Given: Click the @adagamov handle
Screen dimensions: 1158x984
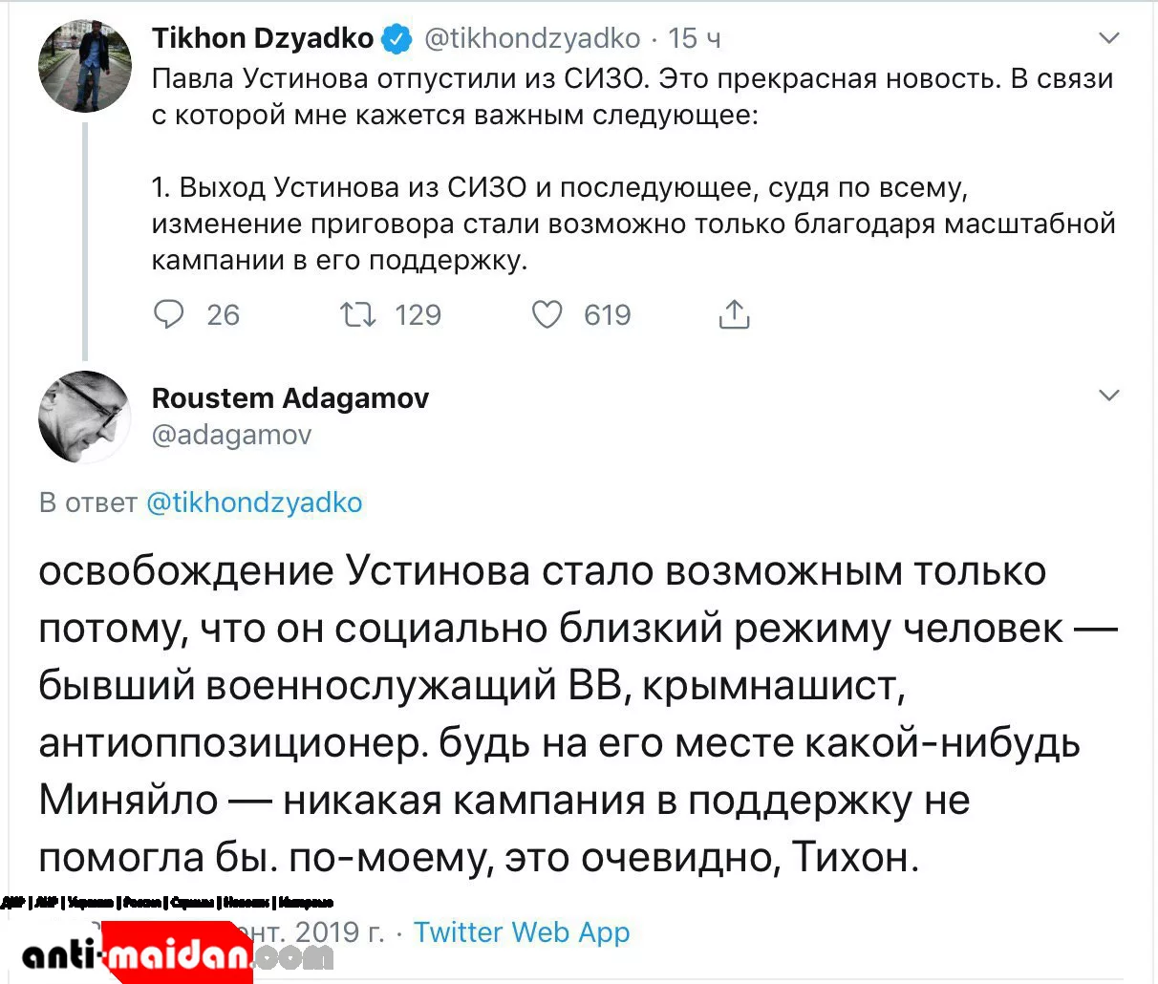Looking at the screenshot, I should tap(232, 435).
